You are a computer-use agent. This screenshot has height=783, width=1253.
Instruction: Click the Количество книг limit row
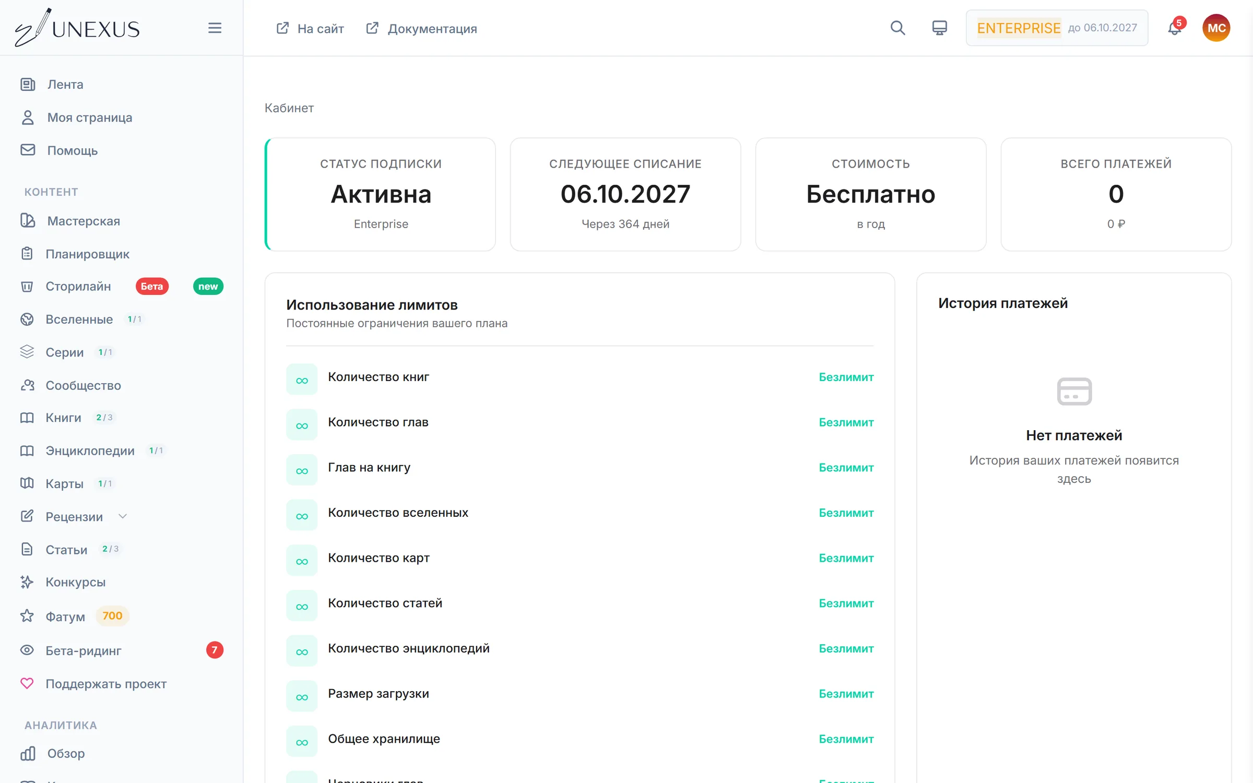[580, 378]
